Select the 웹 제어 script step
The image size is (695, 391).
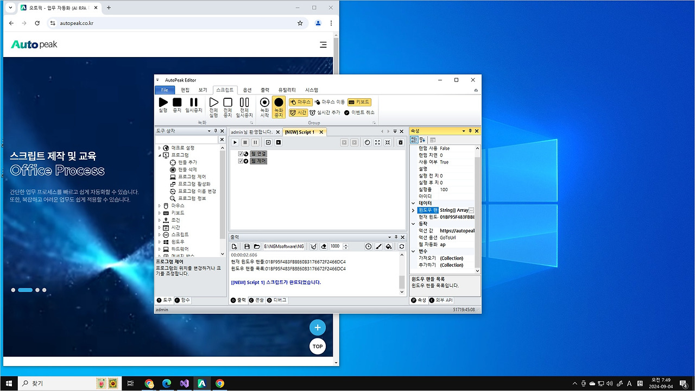258,161
